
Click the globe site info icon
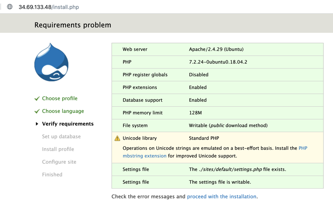point(10,7)
